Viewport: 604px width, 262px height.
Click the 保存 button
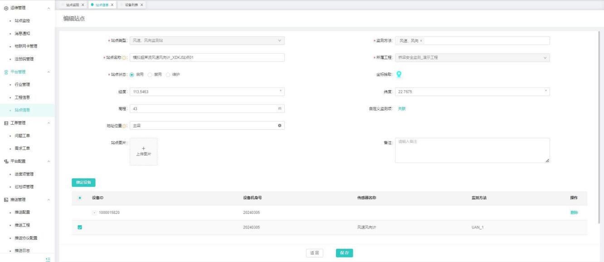[344, 253]
